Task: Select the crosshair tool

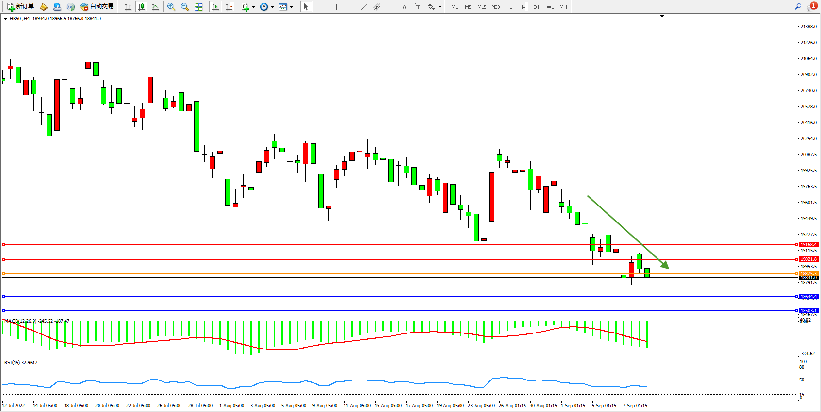Action: [320, 7]
